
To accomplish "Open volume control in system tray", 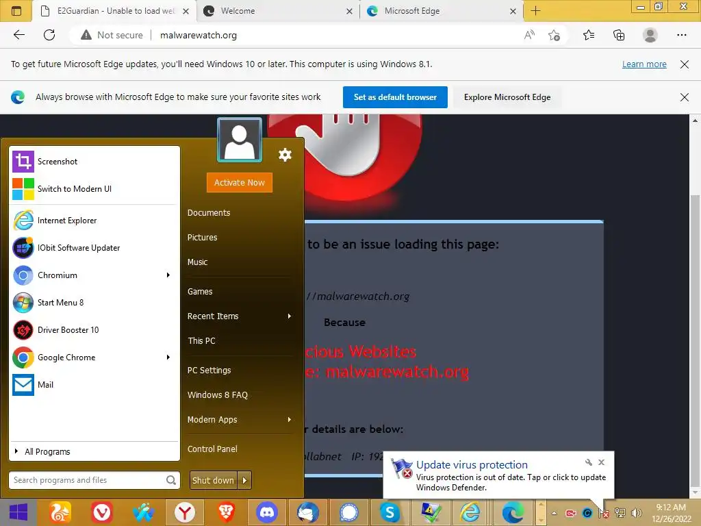I will (637, 512).
